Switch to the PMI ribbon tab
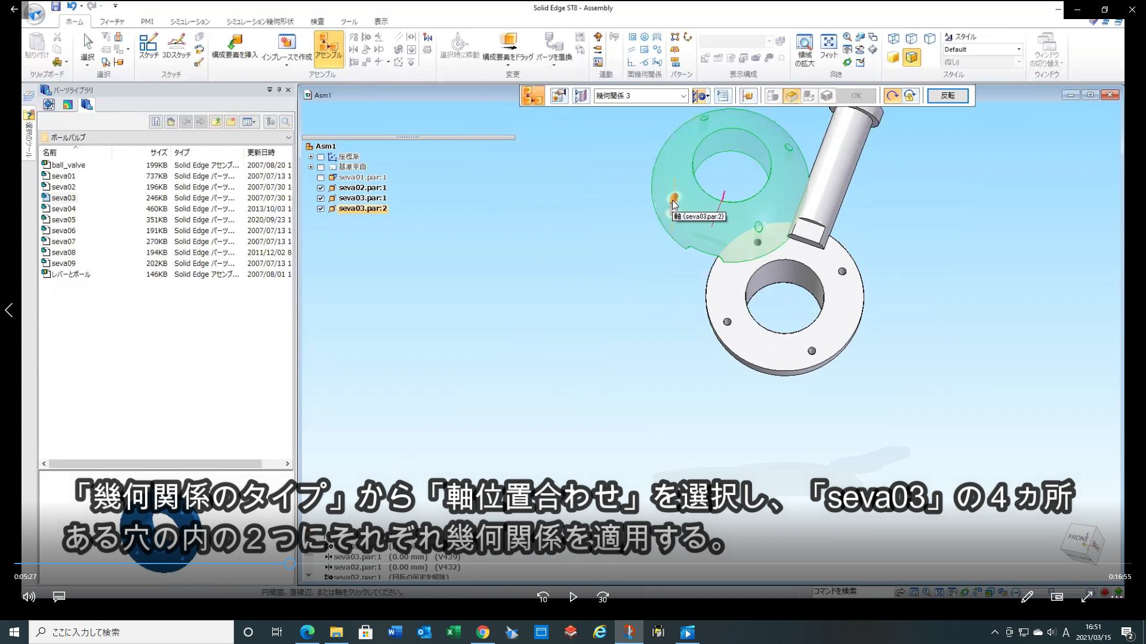Viewport: 1146px width, 644px height. pyautogui.click(x=147, y=21)
